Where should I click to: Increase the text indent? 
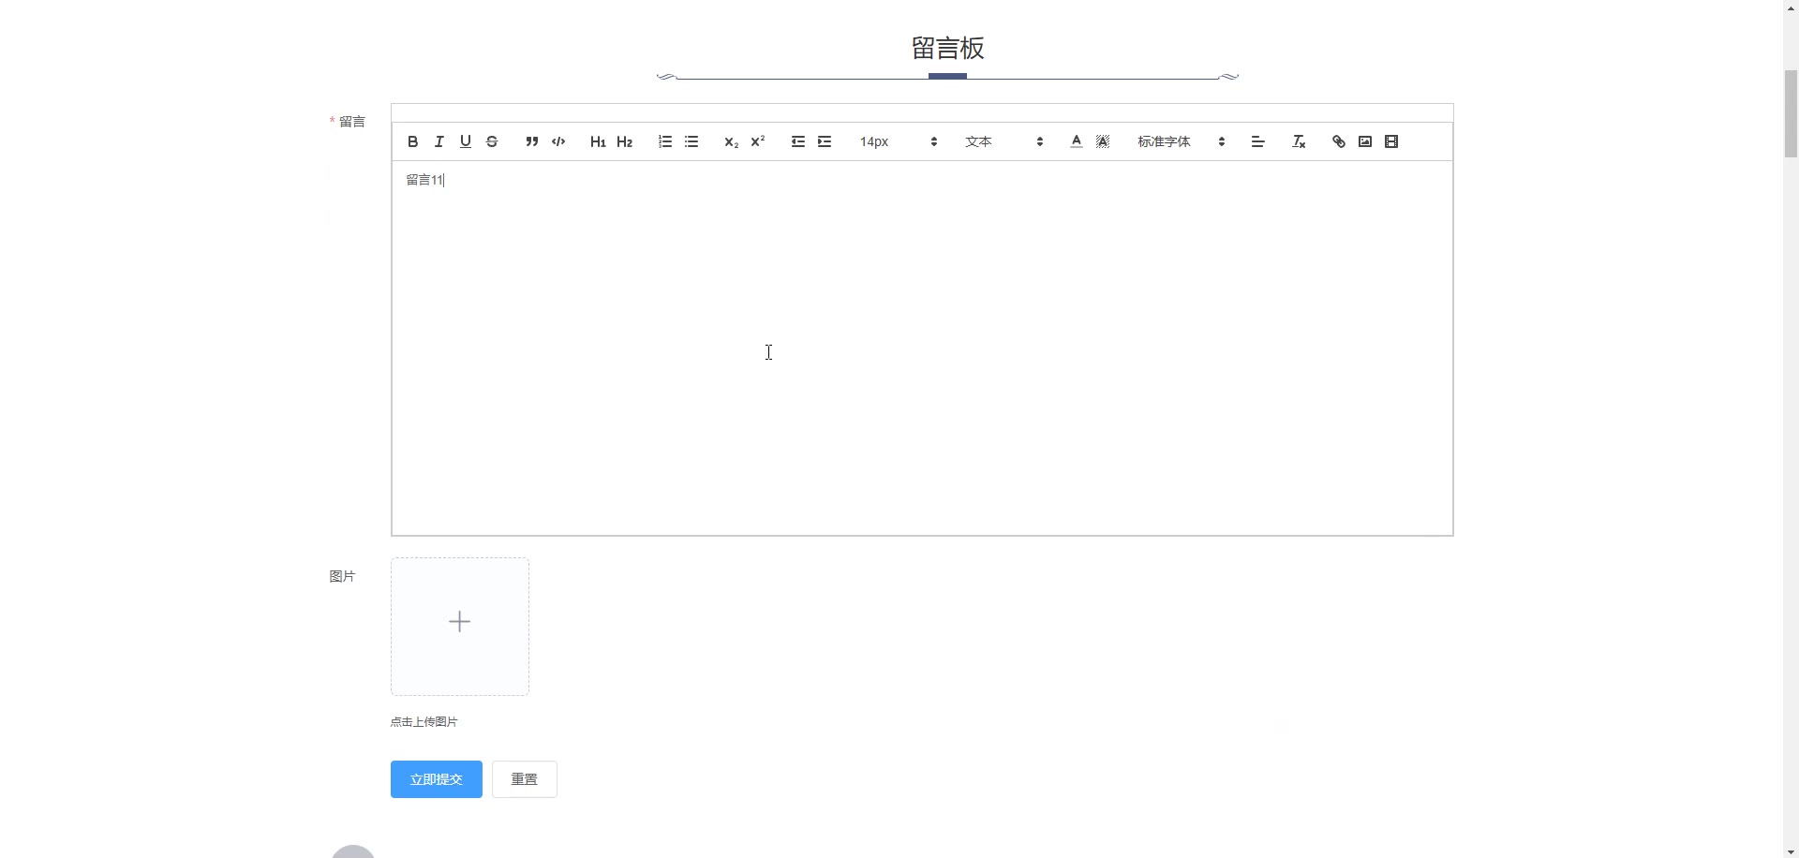[x=825, y=141]
